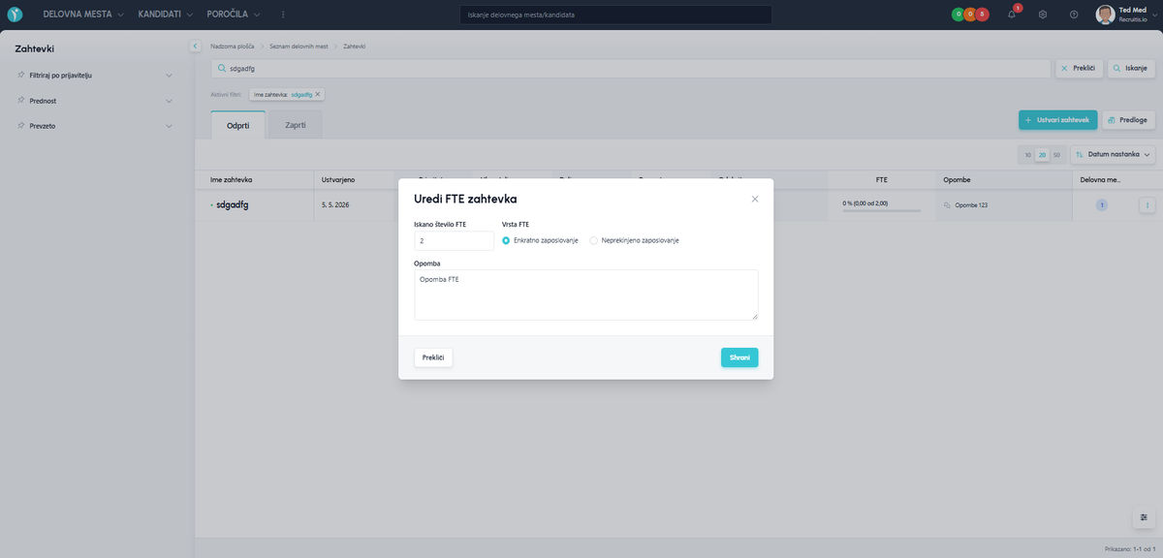Click Shrani to save the FTE

tap(739, 357)
